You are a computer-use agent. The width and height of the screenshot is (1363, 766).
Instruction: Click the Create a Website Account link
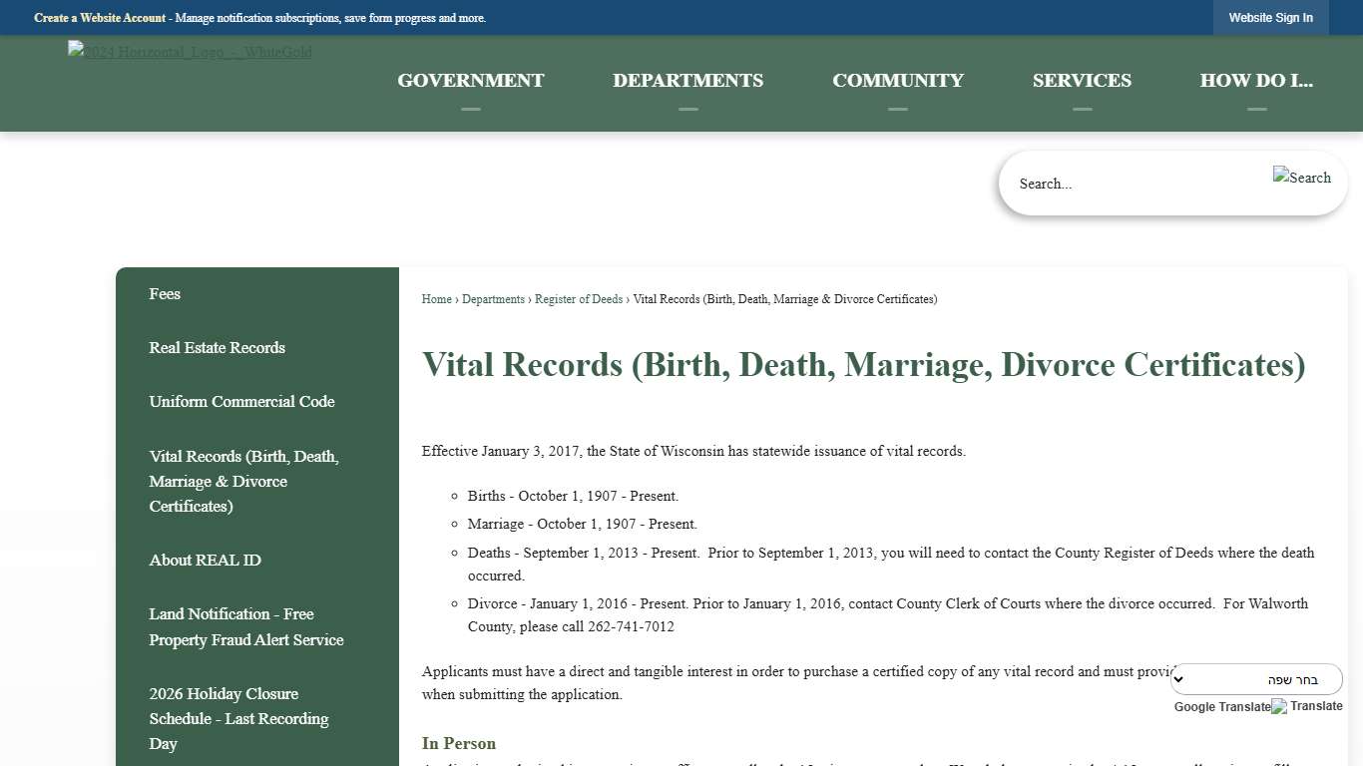pos(99,17)
